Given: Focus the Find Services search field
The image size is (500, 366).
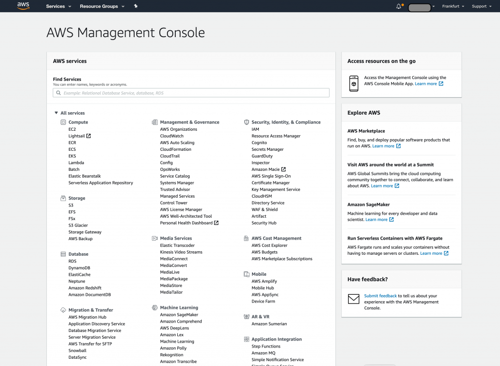Looking at the screenshot, I should pyautogui.click(x=191, y=93).
